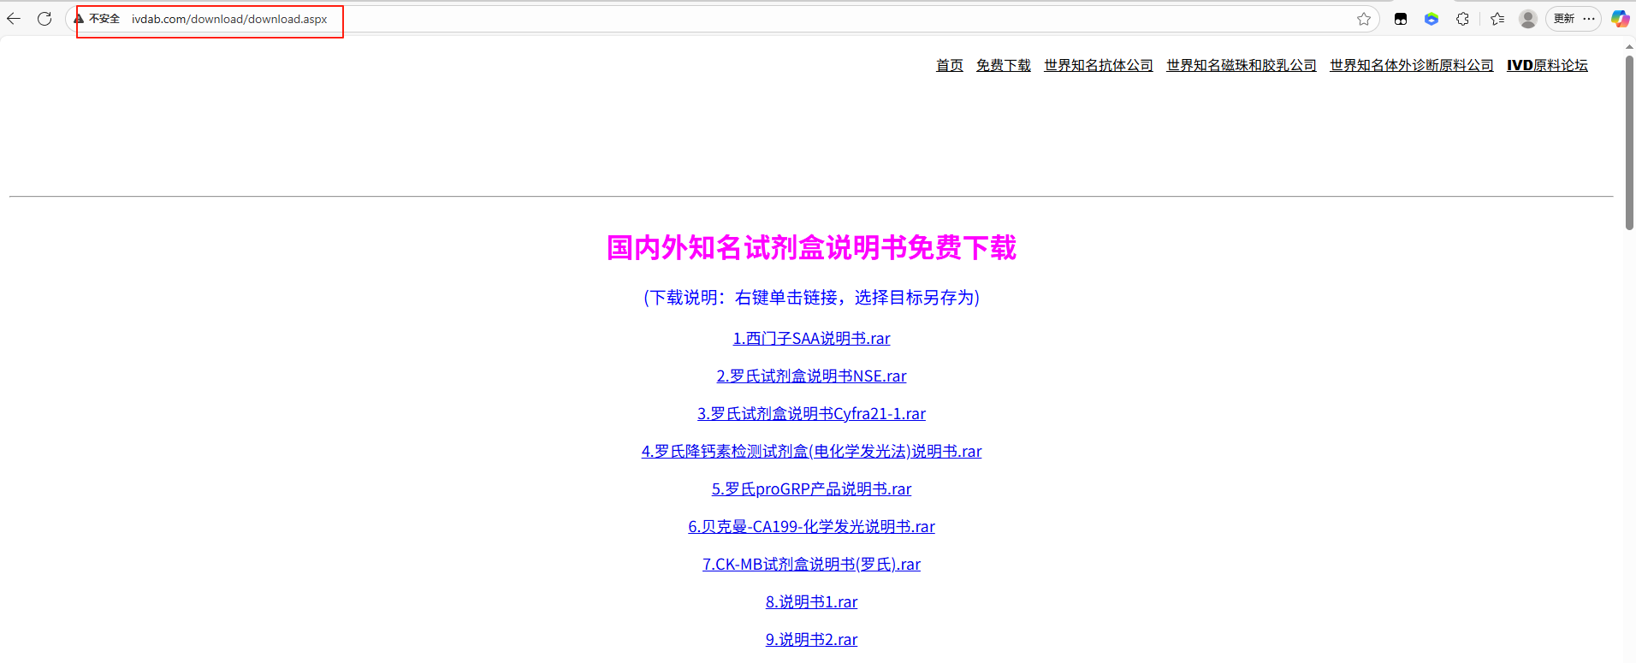Download 5.罗氏proGRP产品说明书.rar
Screen dimensions: 1636x663
click(811, 489)
